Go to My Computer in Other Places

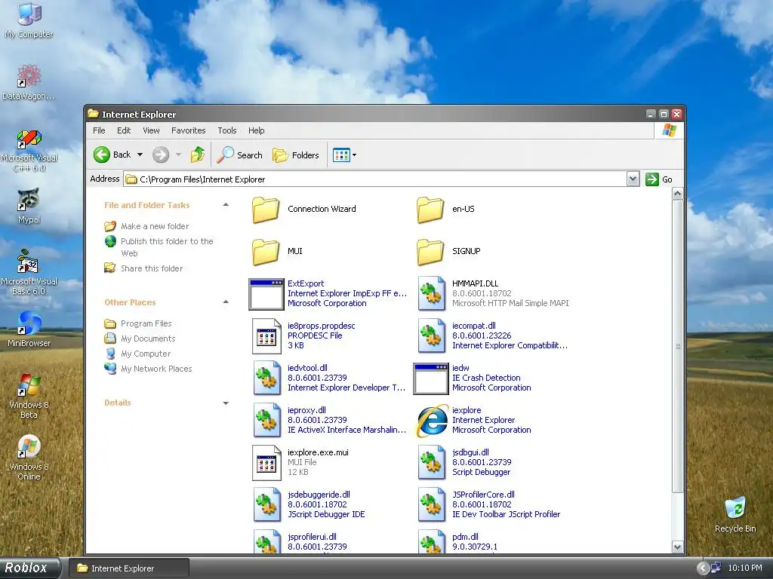pos(146,354)
